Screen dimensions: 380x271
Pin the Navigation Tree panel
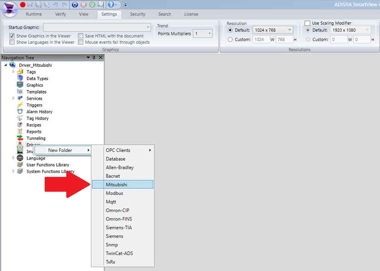click(x=94, y=57)
